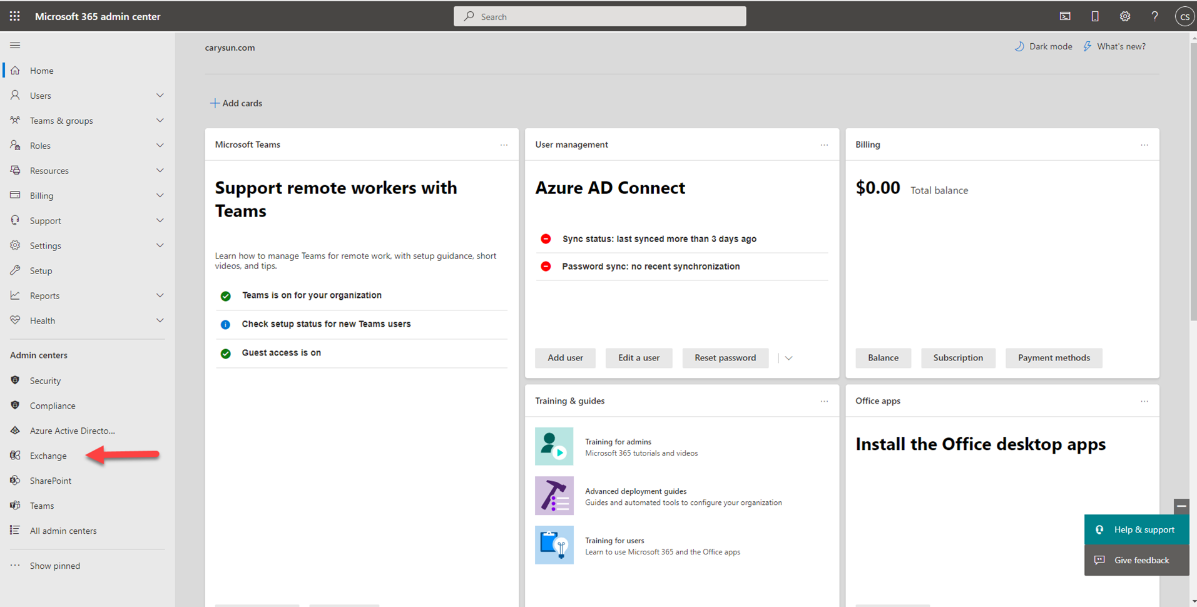Screen dimensions: 1197x607
Task: Open SharePoint admin center link
Action: point(51,481)
